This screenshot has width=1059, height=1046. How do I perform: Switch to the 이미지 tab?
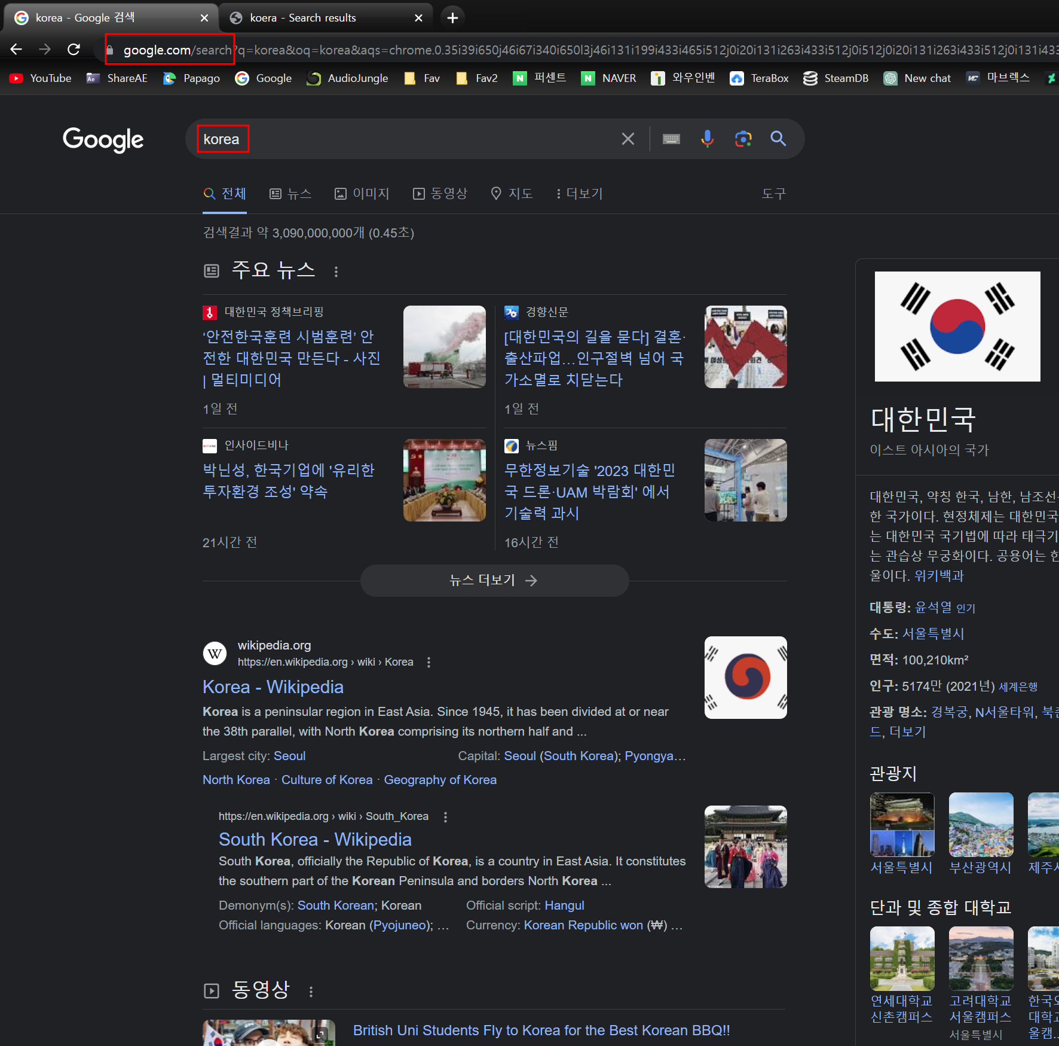362,194
